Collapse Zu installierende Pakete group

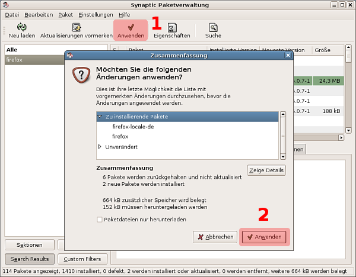[x=100, y=117]
